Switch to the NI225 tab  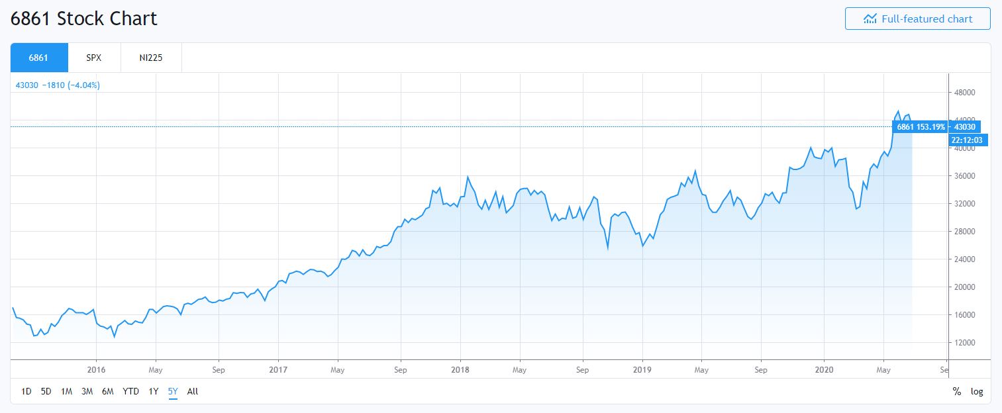click(x=151, y=58)
